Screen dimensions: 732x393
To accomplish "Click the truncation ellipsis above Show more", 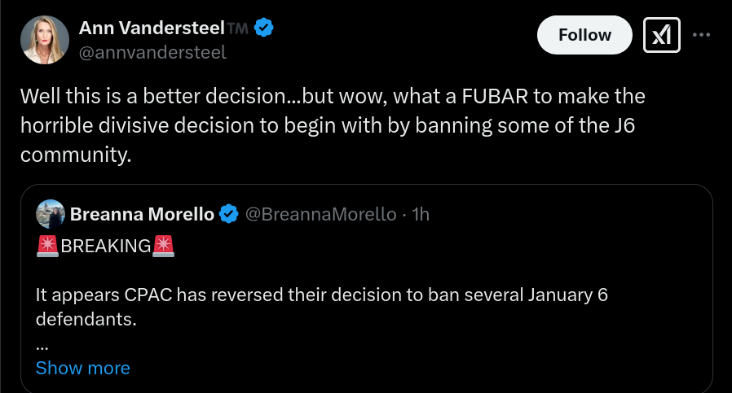I will pos(42,347).
